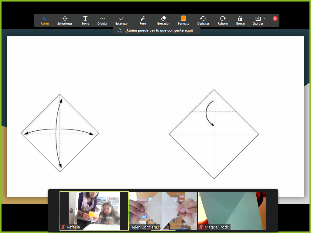Viewport: 311px width, 233px height.
Task: Clear annotations with Borrar trash icon
Action: point(240,20)
